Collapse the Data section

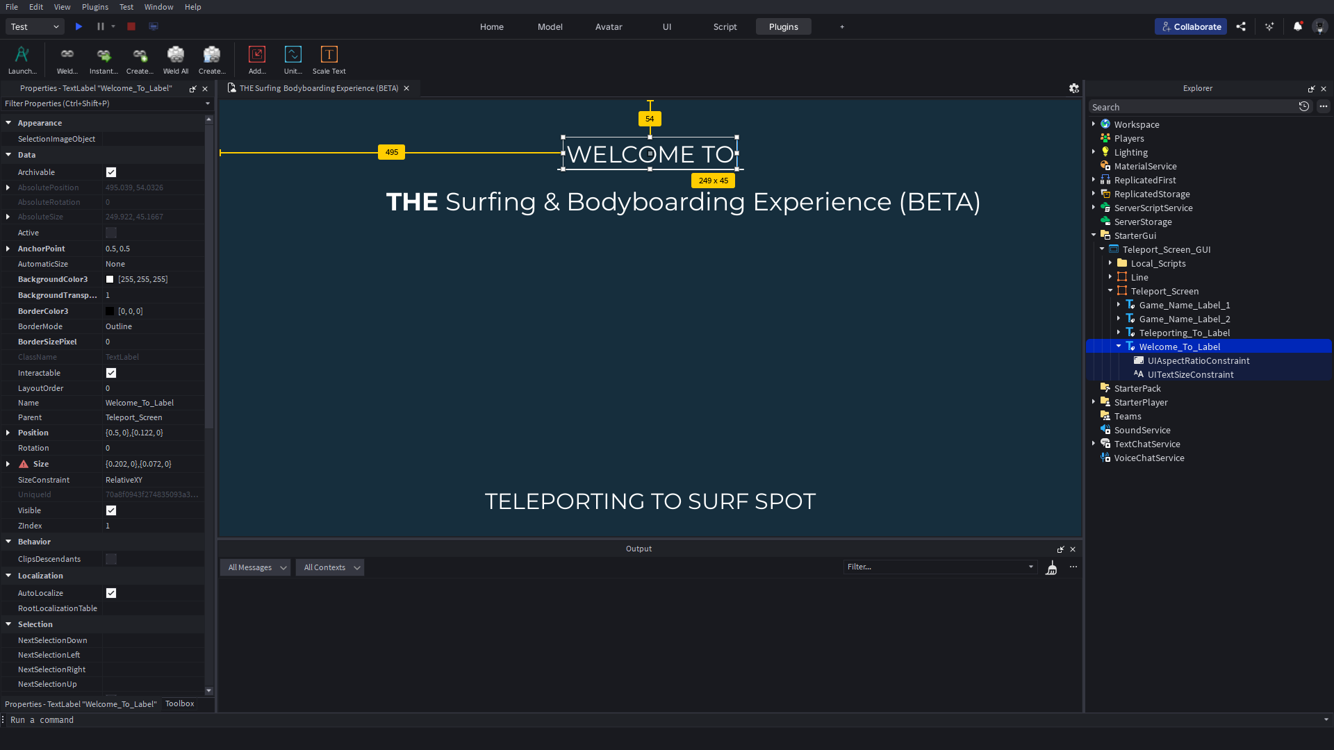click(x=8, y=155)
